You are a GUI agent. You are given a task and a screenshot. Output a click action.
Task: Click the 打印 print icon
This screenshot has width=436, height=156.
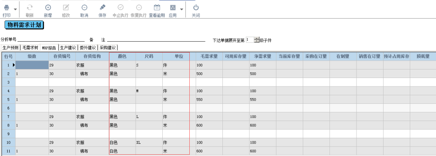[x=7, y=8]
